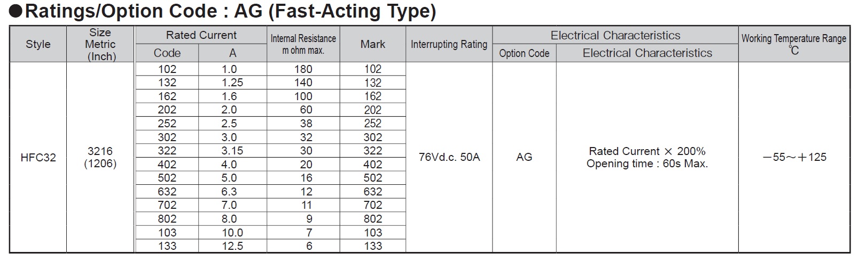The width and height of the screenshot is (858, 261).
Task: Click the 12.5 ampere value
Action: [232, 246]
